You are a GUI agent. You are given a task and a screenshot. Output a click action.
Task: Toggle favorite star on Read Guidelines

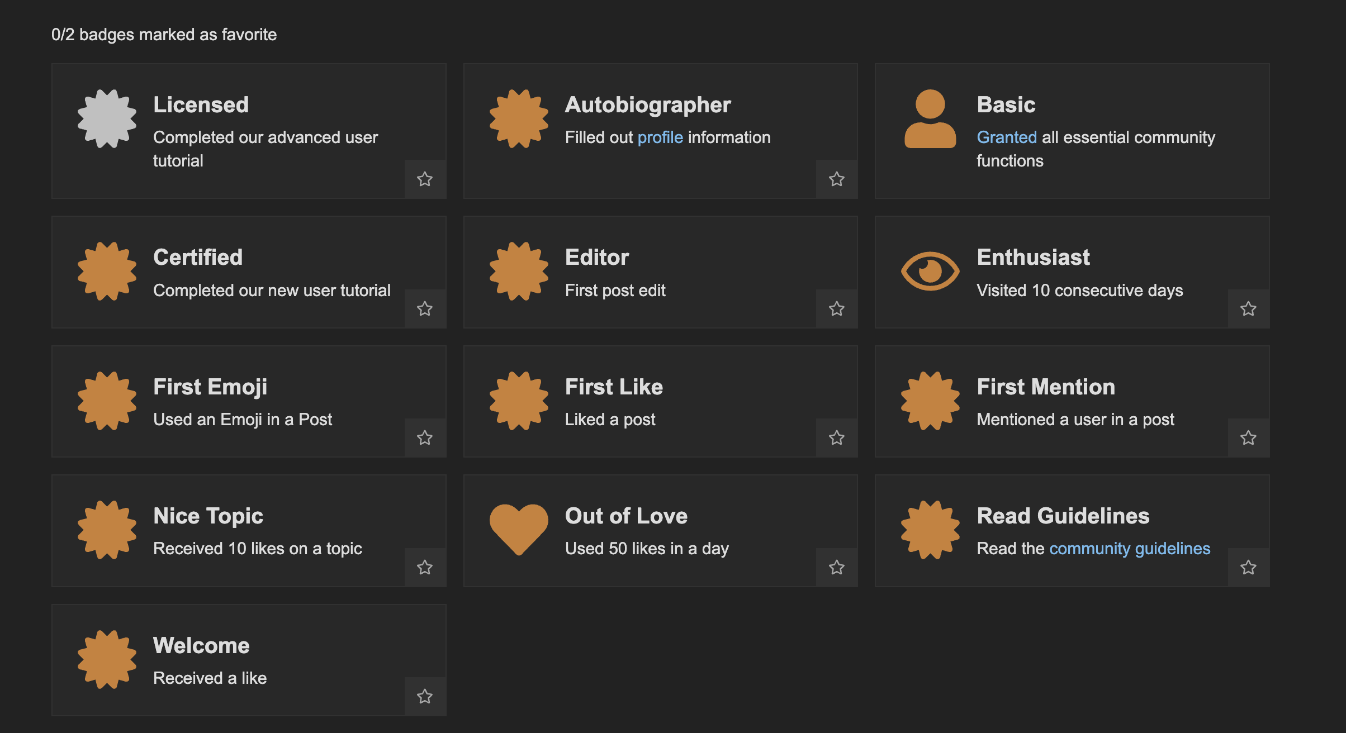point(1248,567)
